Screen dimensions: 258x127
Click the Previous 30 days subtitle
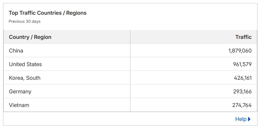click(25, 21)
